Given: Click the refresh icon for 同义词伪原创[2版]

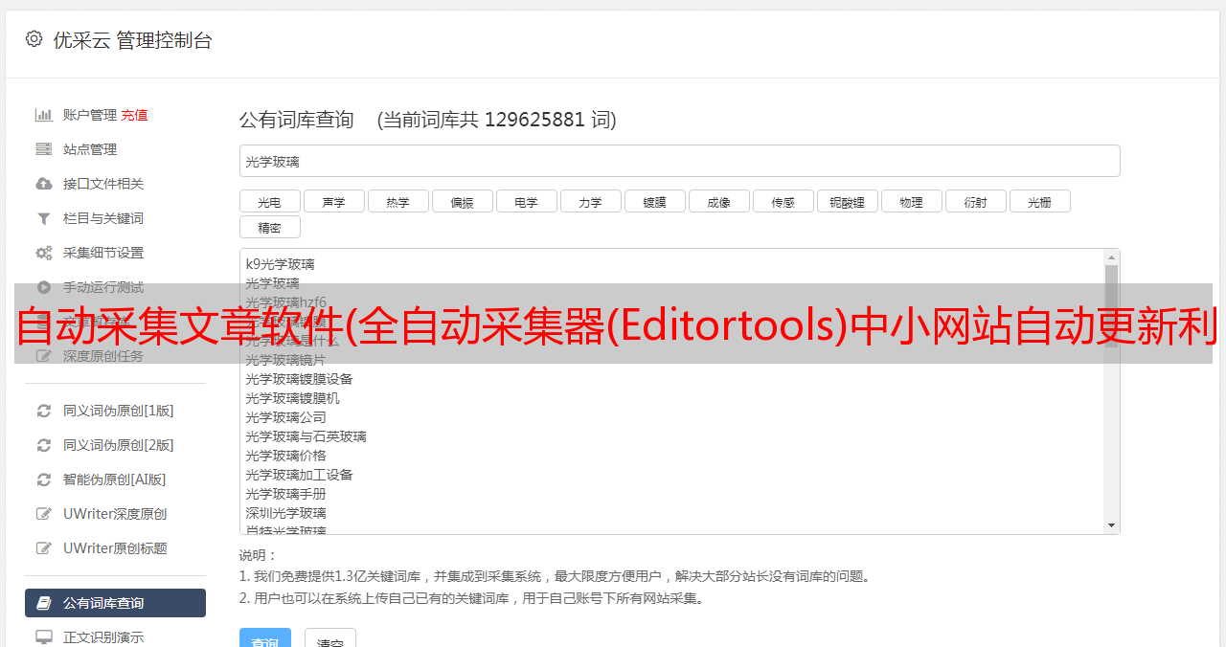Looking at the screenshot, I should (44, 445).
